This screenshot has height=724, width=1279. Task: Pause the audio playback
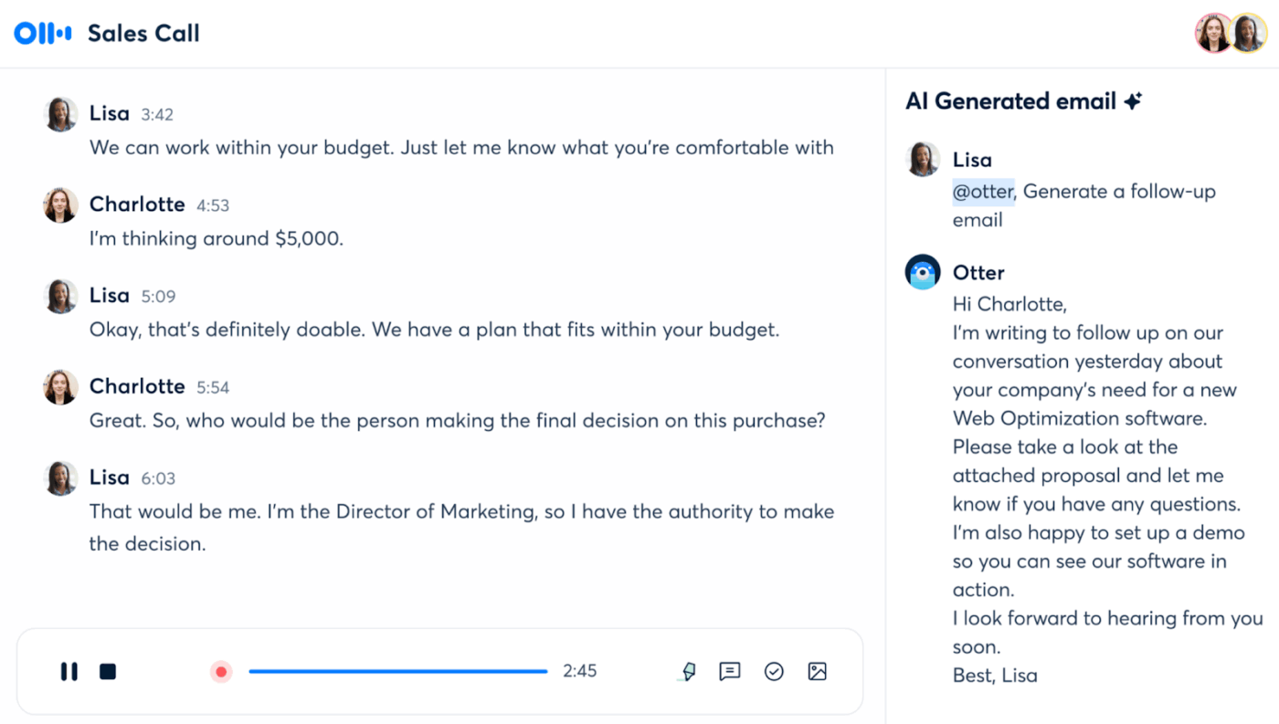click(69, 671)
